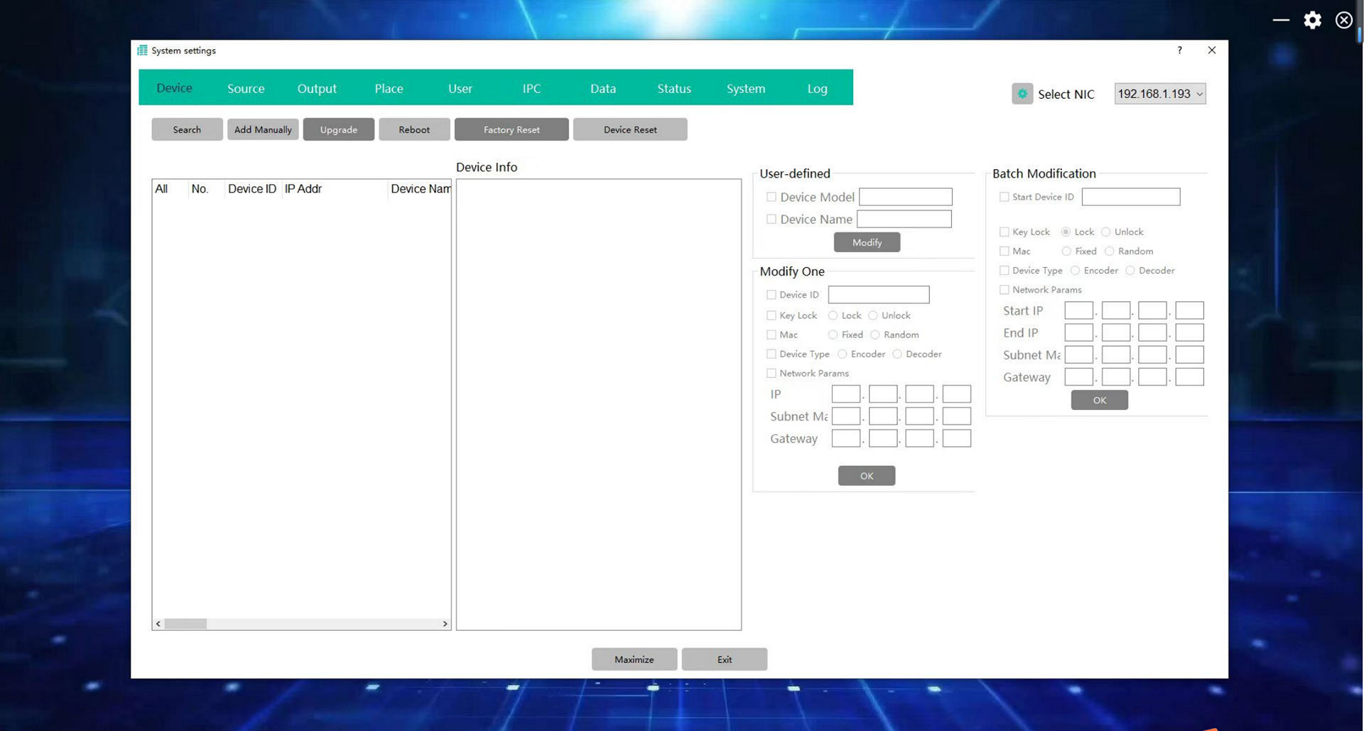Screen dimensions: 1364x731
Task: Click the System settings title bar icon
Action: click(142, 50)
